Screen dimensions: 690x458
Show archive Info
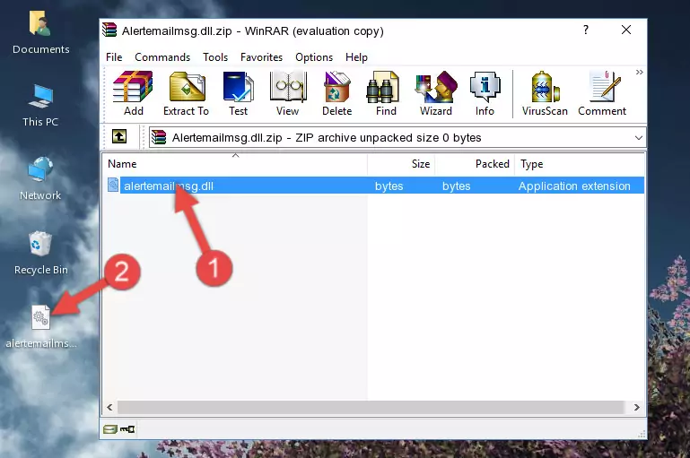point(485,93)
